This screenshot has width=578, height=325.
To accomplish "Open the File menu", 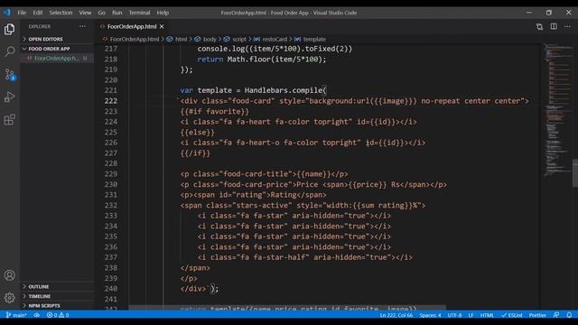I will (x=22, y=13).
